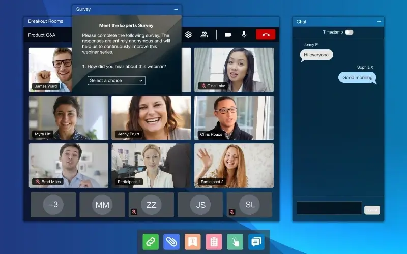Viewport: 407px width, 254px height.
Task: Expand the Select a choice dropdown
Action: (x=117, y=80)
